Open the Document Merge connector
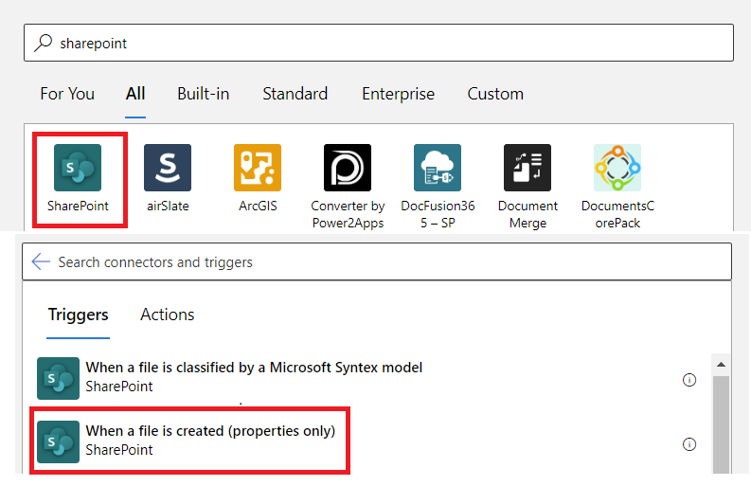Image resolution: width=751 pixels, height=504 pixels. [x=527, y=169]
